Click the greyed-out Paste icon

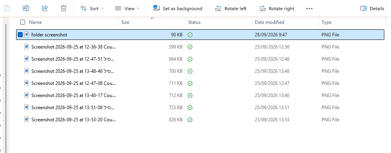[7, 9]
